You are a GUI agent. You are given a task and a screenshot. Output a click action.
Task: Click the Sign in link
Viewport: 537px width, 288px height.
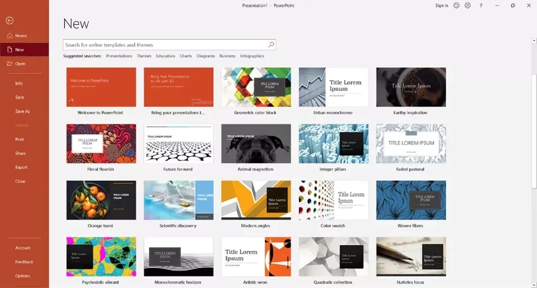[x=442, y=5]
